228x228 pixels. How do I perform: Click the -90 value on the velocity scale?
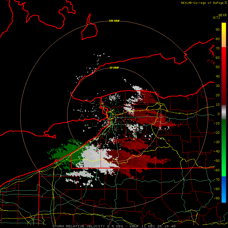(x=217, y=198)
